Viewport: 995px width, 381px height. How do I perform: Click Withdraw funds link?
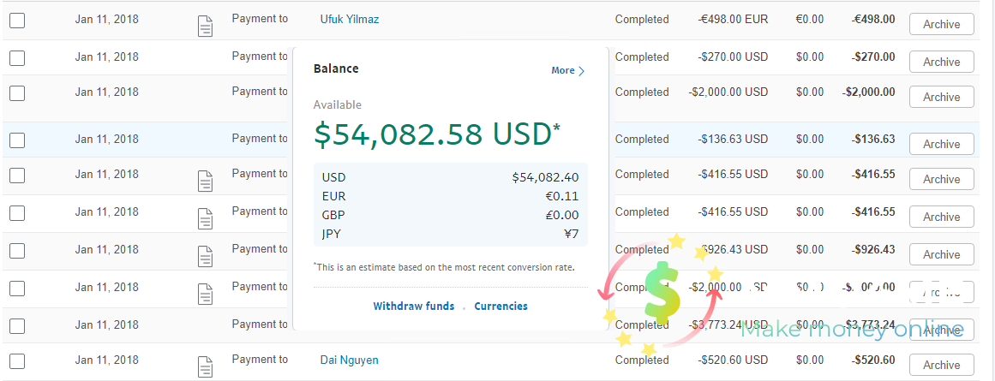pyautogui.click(x=414, y=307)
